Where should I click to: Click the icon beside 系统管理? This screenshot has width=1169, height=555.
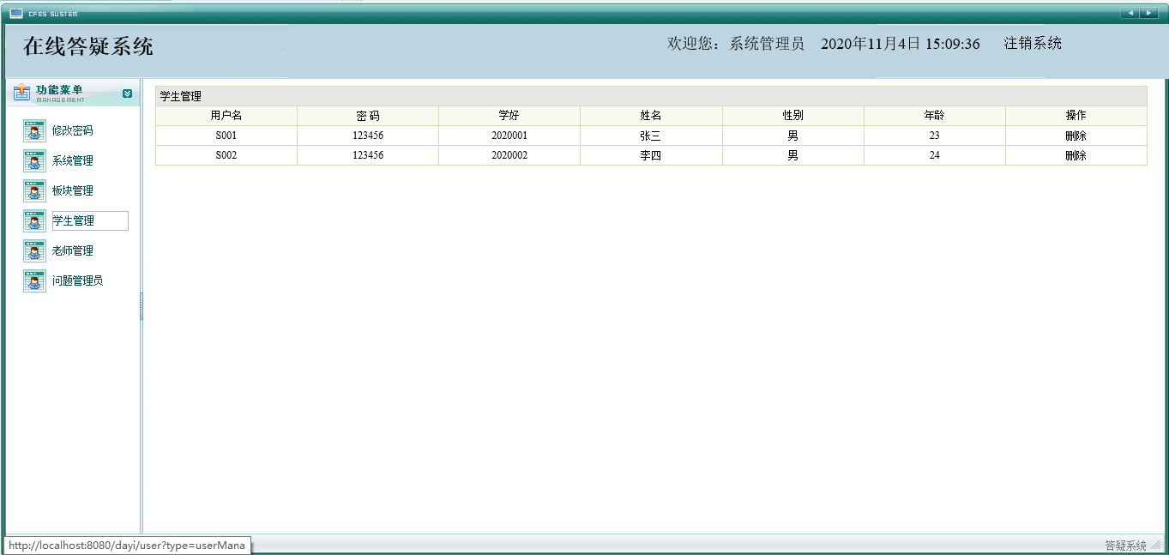(34, 160)
